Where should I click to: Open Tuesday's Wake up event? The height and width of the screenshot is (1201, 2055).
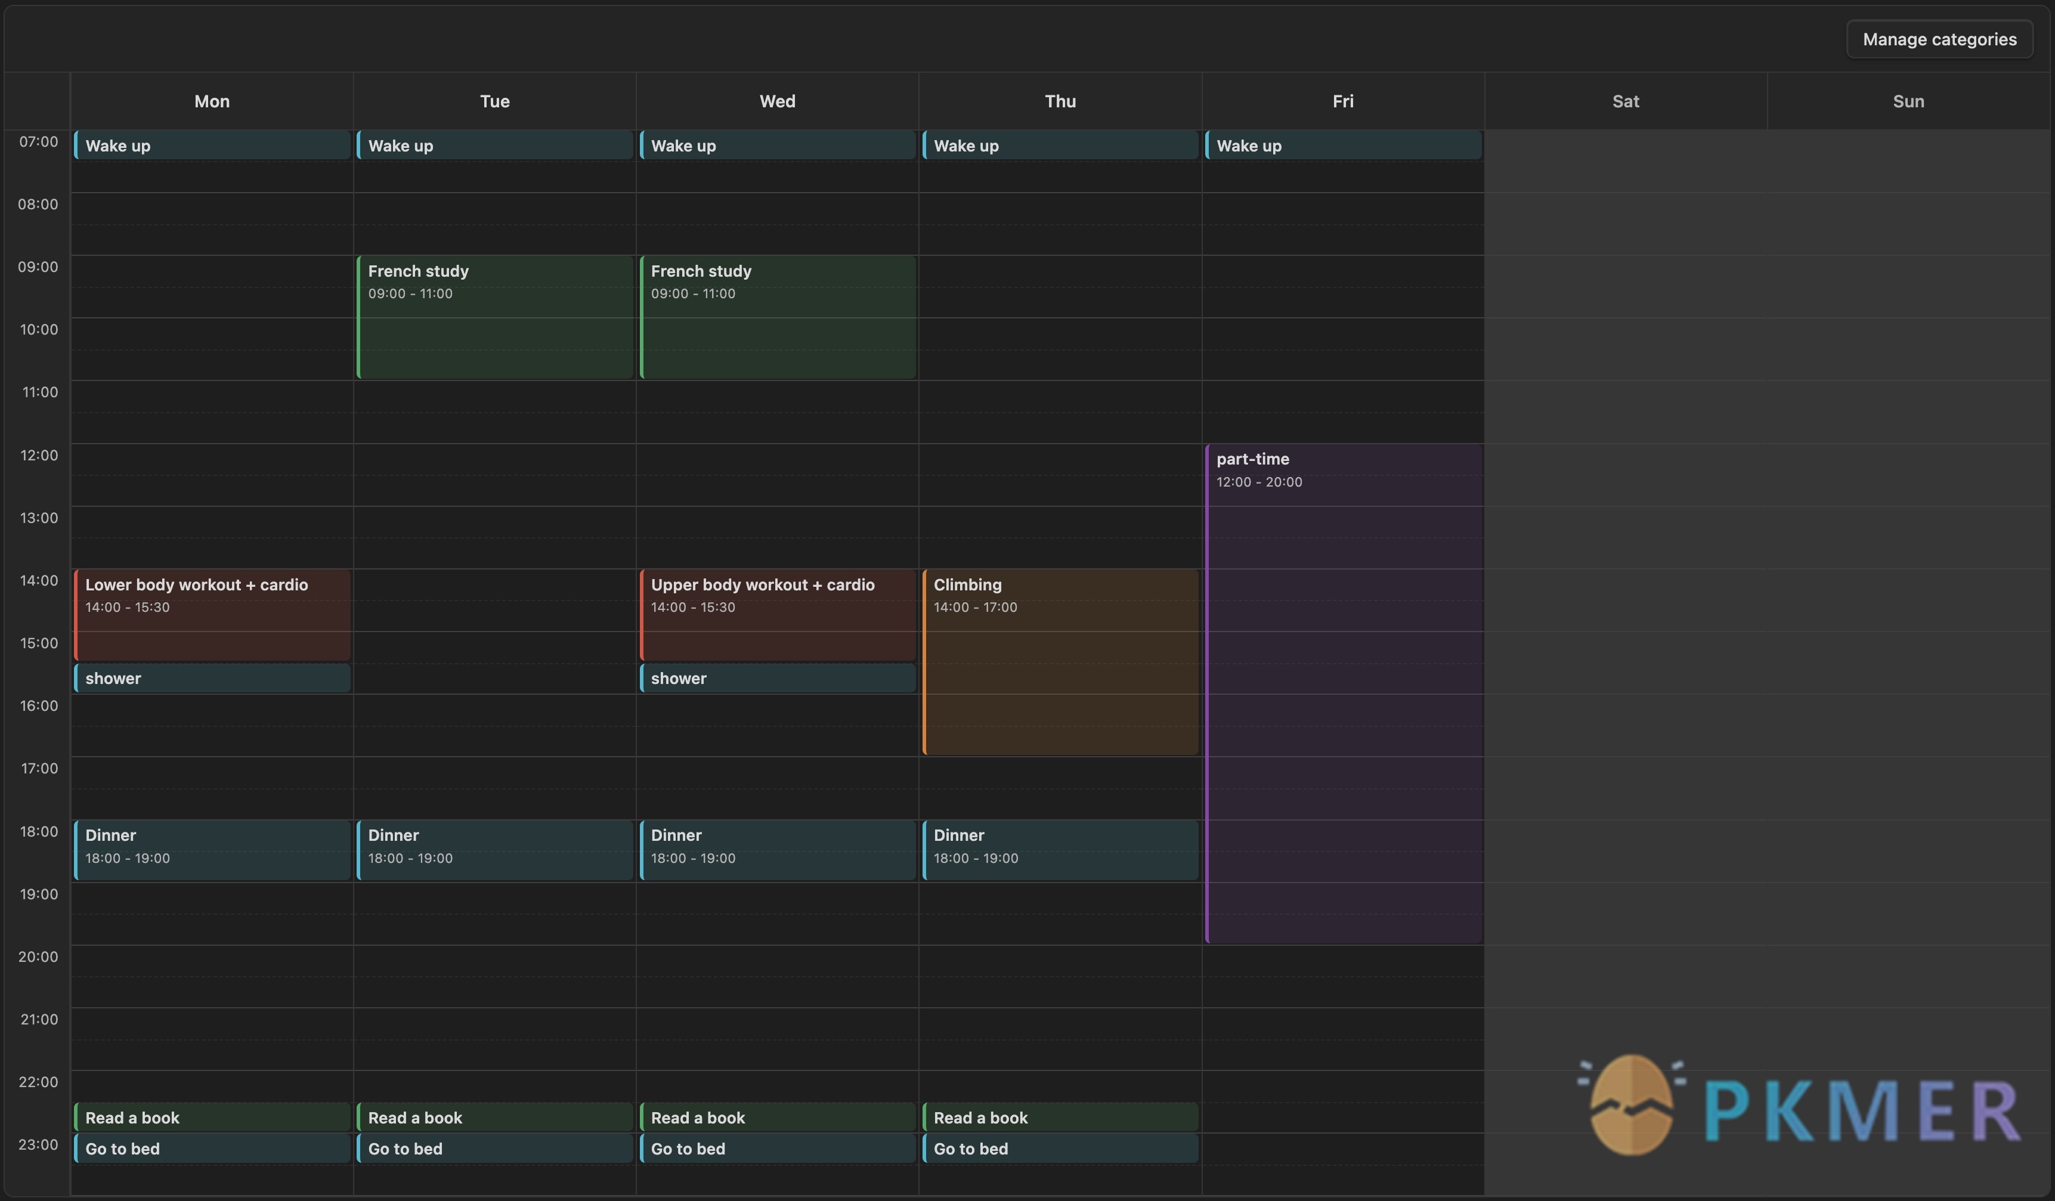[495, 145]
